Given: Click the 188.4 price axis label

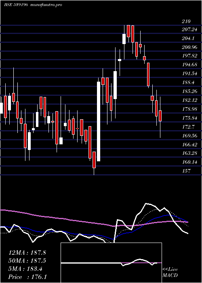Looking at the screenshot, I should coord(188,82).
